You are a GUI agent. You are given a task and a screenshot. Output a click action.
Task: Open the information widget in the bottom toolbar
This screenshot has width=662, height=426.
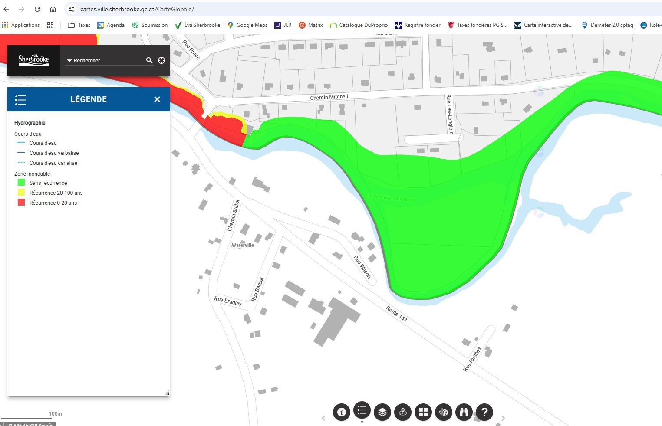(x=342, y=412)
